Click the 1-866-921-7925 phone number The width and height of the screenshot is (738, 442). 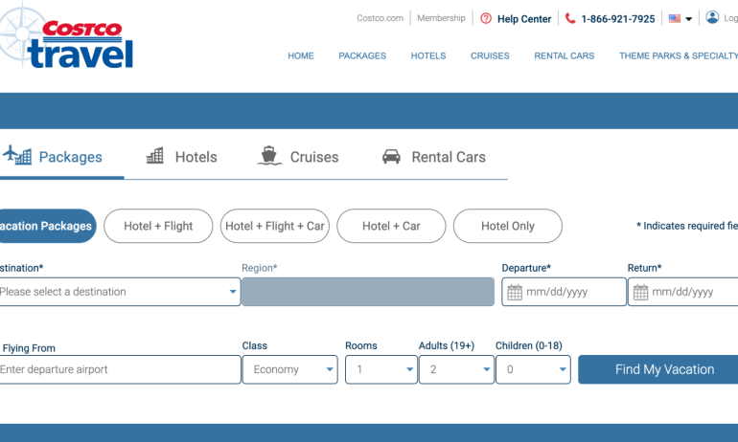point(618,19)
